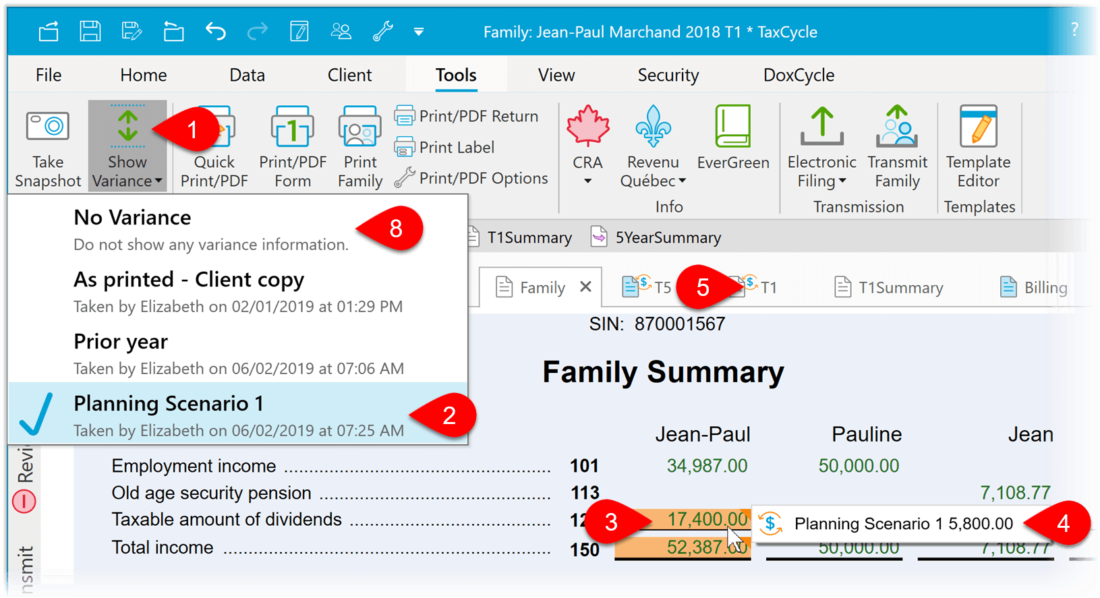Open the DoxCycle ribbon tab

[x=799, y=75]
